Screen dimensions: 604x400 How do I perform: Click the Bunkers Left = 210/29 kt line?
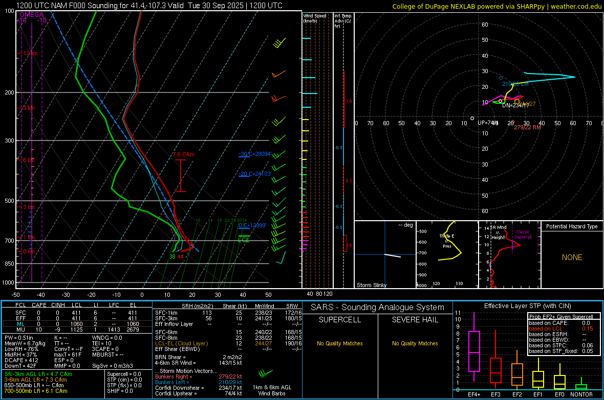pos(199,382)
